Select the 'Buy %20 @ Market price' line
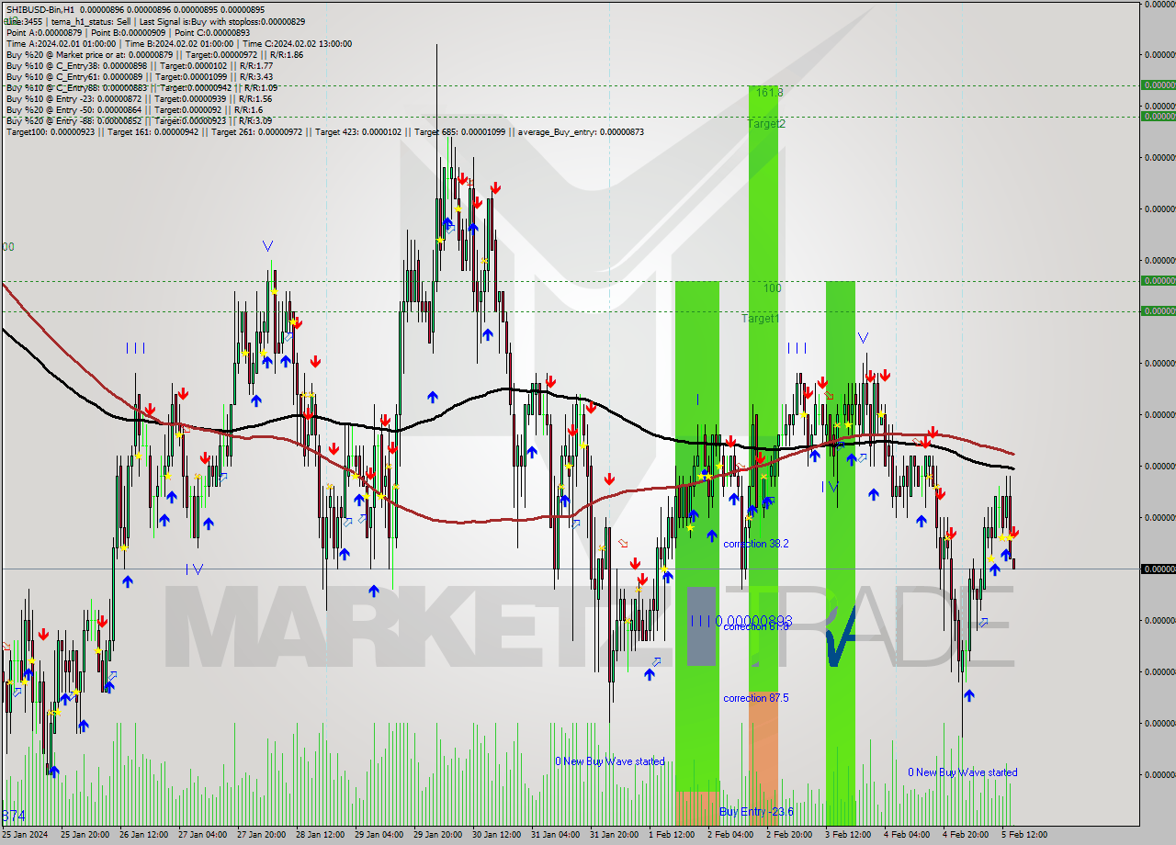 point(154,54)
